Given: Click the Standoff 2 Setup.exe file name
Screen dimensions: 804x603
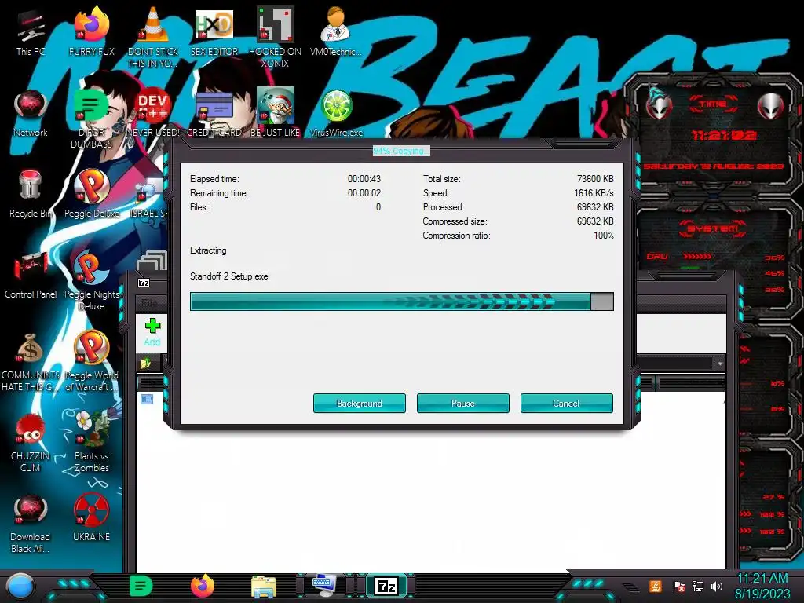Looking at the screenshot, I should [228, 276].
